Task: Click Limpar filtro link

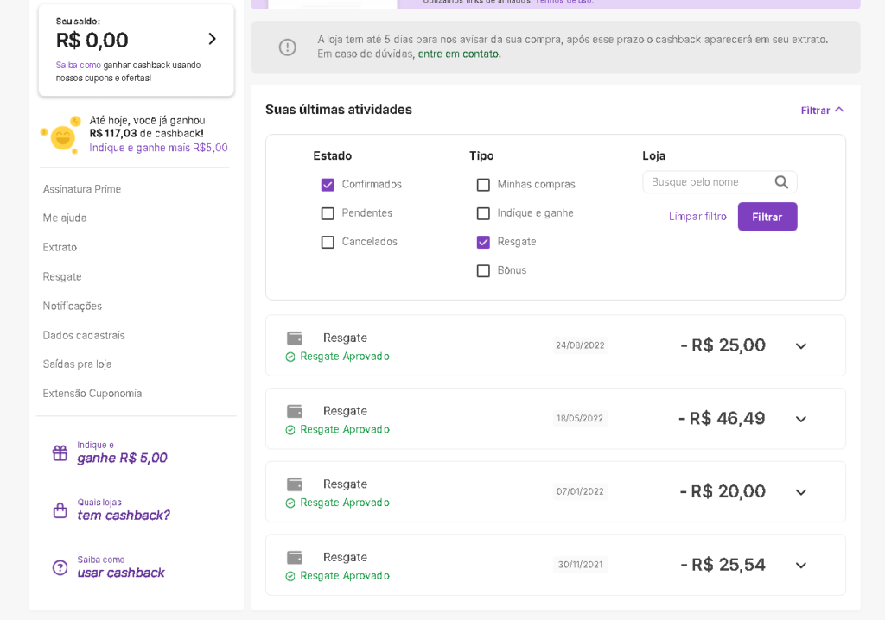Action: click(697, 217)
